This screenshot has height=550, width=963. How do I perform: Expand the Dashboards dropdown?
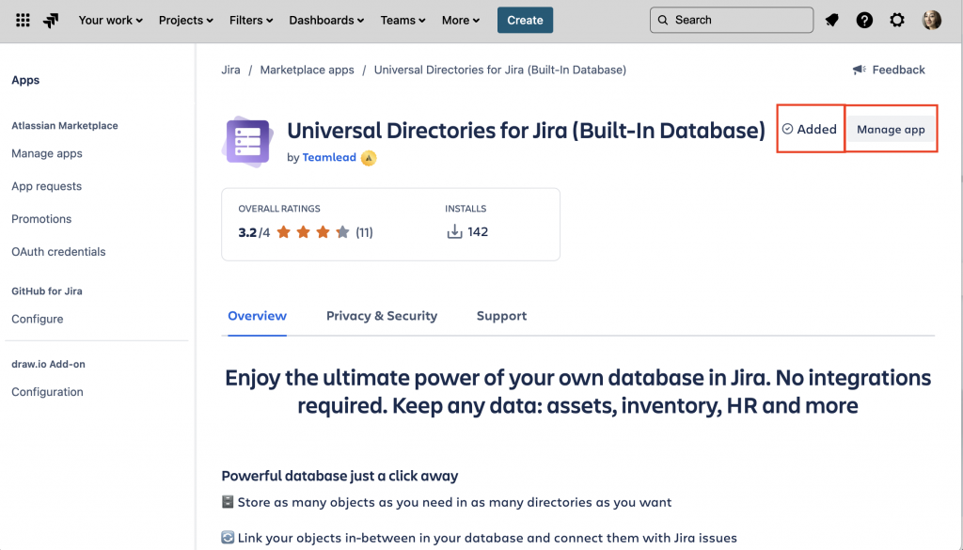(326, 21)
